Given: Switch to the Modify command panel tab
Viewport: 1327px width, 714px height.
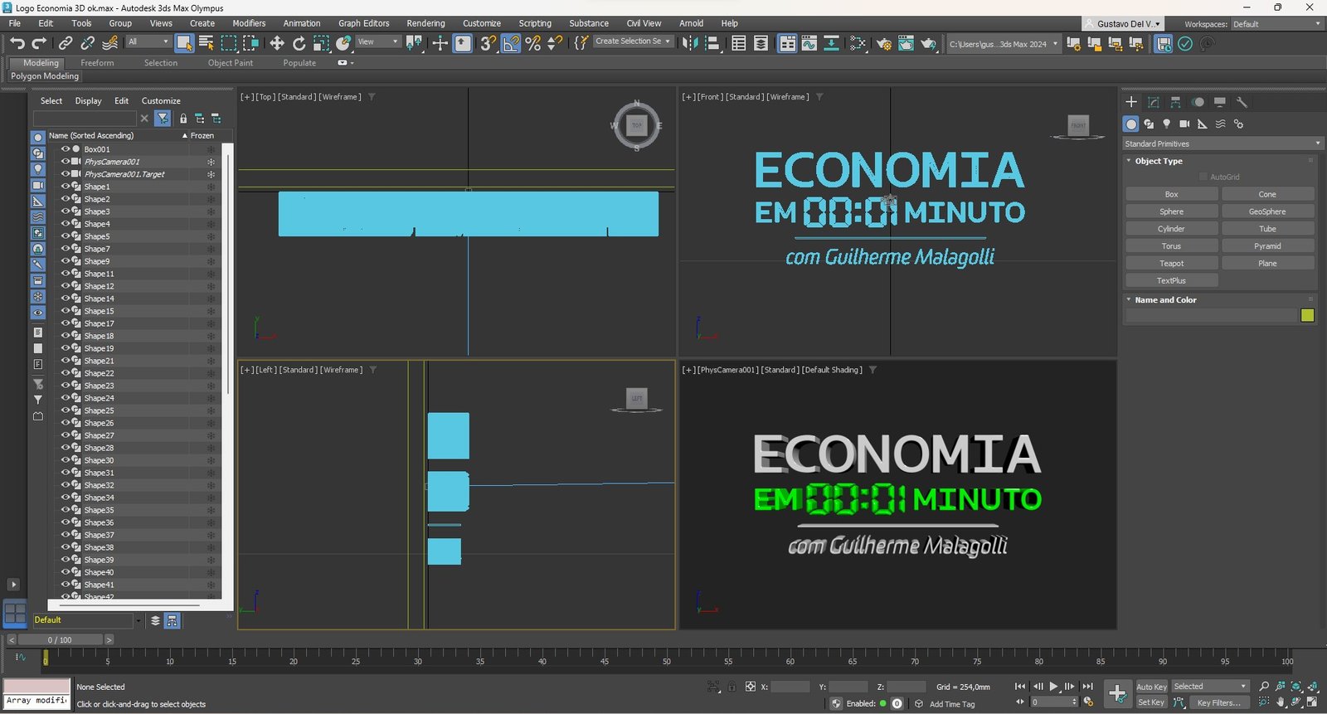Looking at the screenshot, I should pos(1154,102).
